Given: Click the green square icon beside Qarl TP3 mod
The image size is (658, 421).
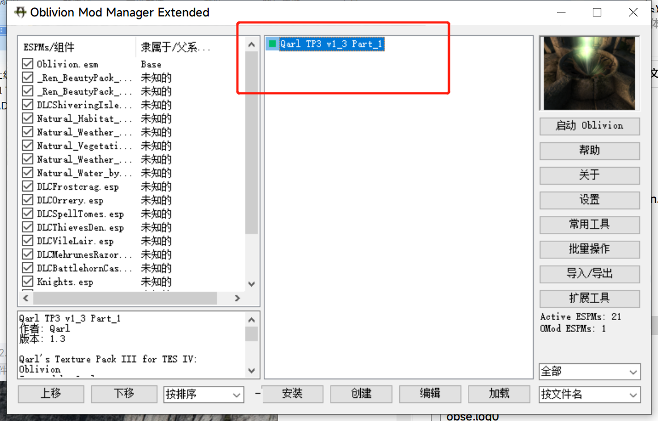Looking at the screenshot, I should click(x=273, y=44).
